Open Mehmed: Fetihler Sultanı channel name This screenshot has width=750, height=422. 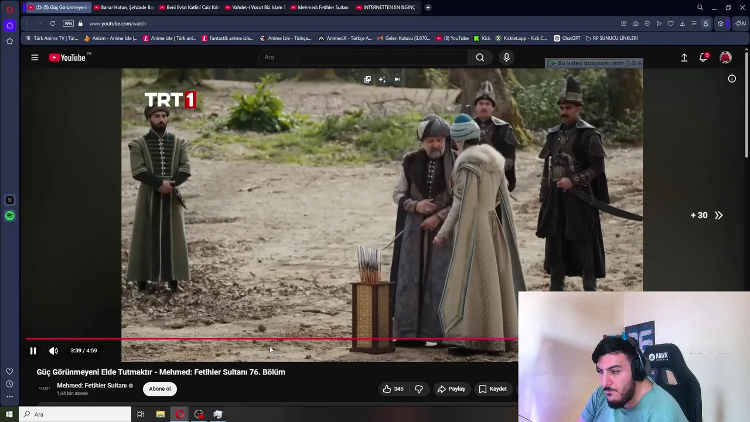[91, 385]
